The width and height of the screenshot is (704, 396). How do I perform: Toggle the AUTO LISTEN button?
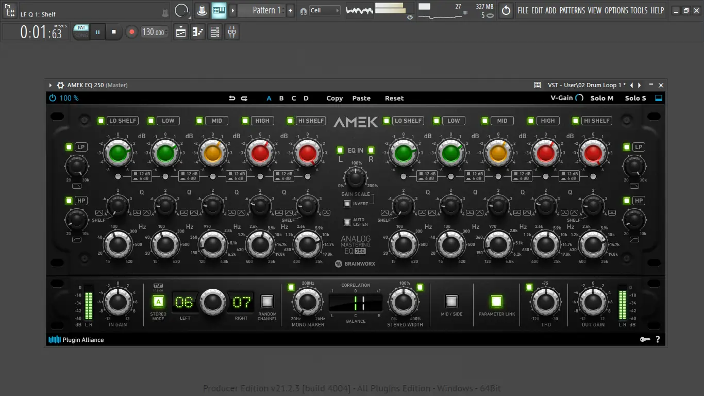coord(347,222)
